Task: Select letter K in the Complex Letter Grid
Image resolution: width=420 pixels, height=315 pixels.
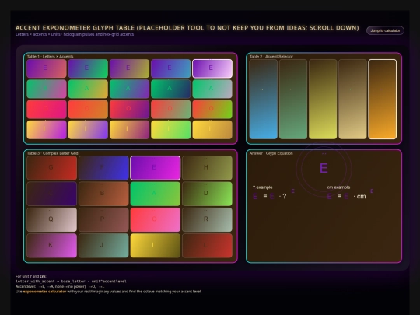Action: 51,246
